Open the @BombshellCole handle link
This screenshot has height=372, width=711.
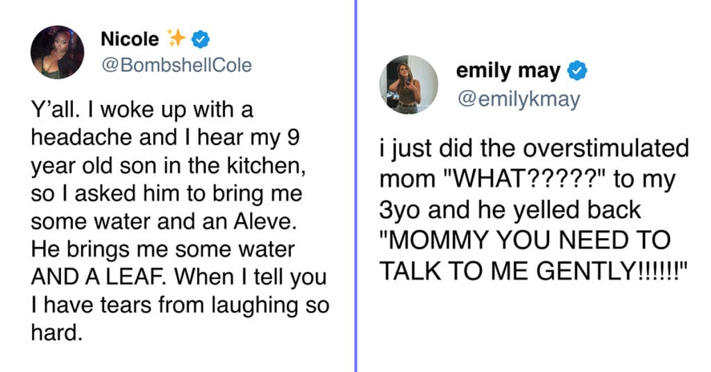tap(176, 65)
